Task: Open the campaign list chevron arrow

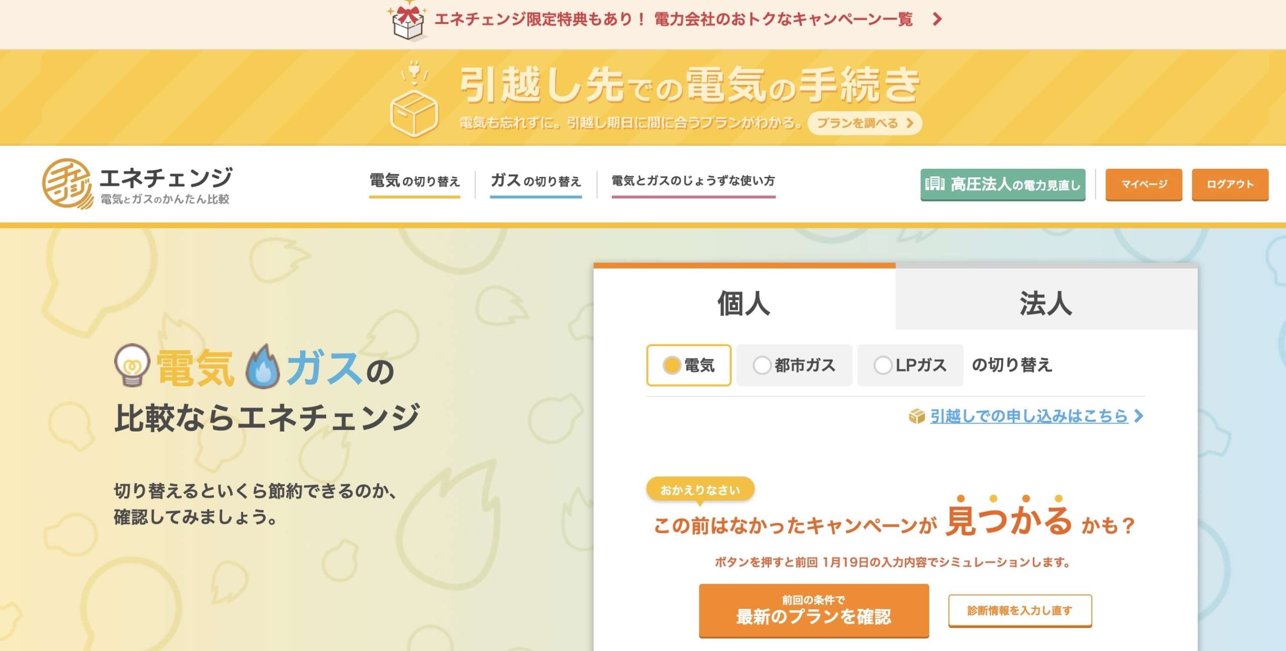Action: 937,20
